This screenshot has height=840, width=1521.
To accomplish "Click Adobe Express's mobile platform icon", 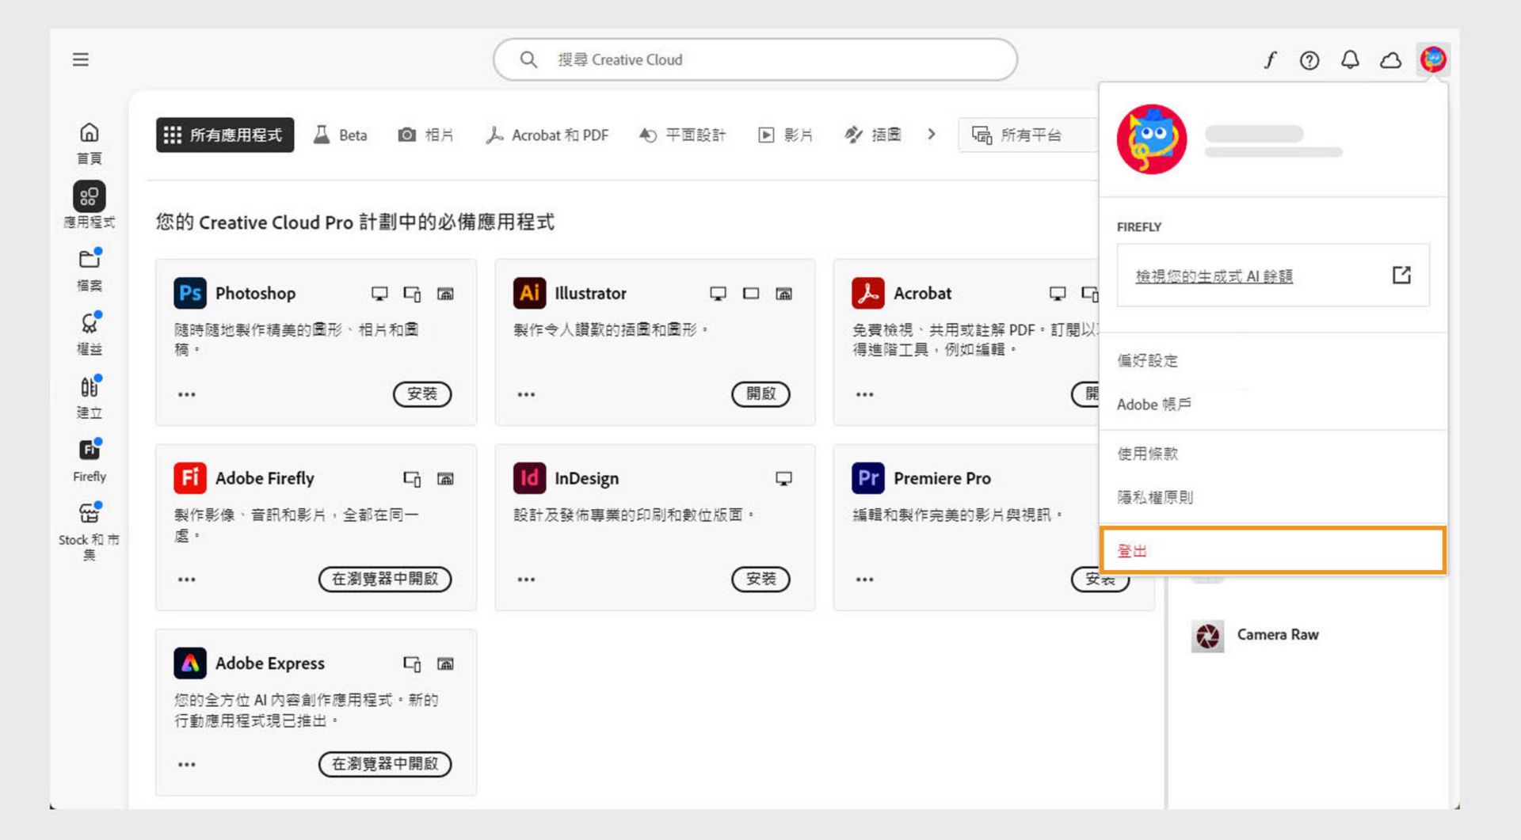I will [412, 664].
